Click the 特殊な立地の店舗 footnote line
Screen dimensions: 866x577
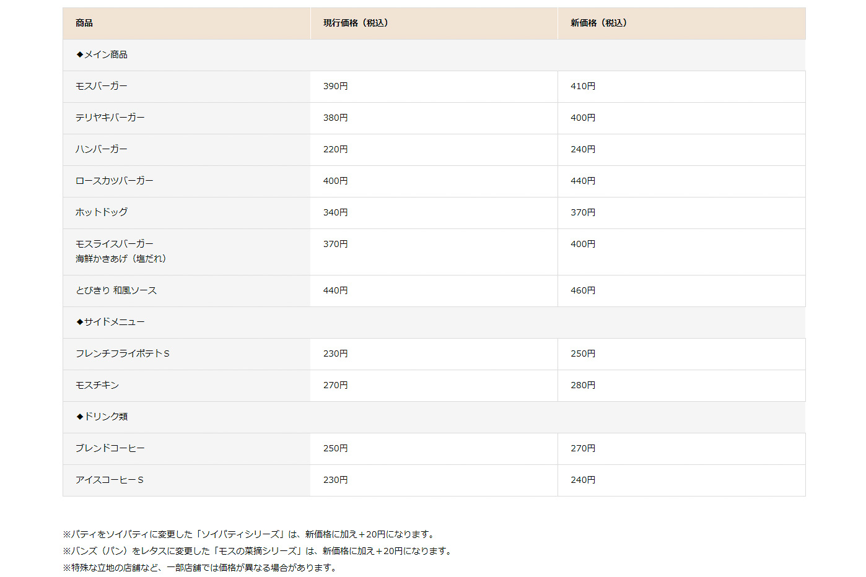(x=201, y=568)
